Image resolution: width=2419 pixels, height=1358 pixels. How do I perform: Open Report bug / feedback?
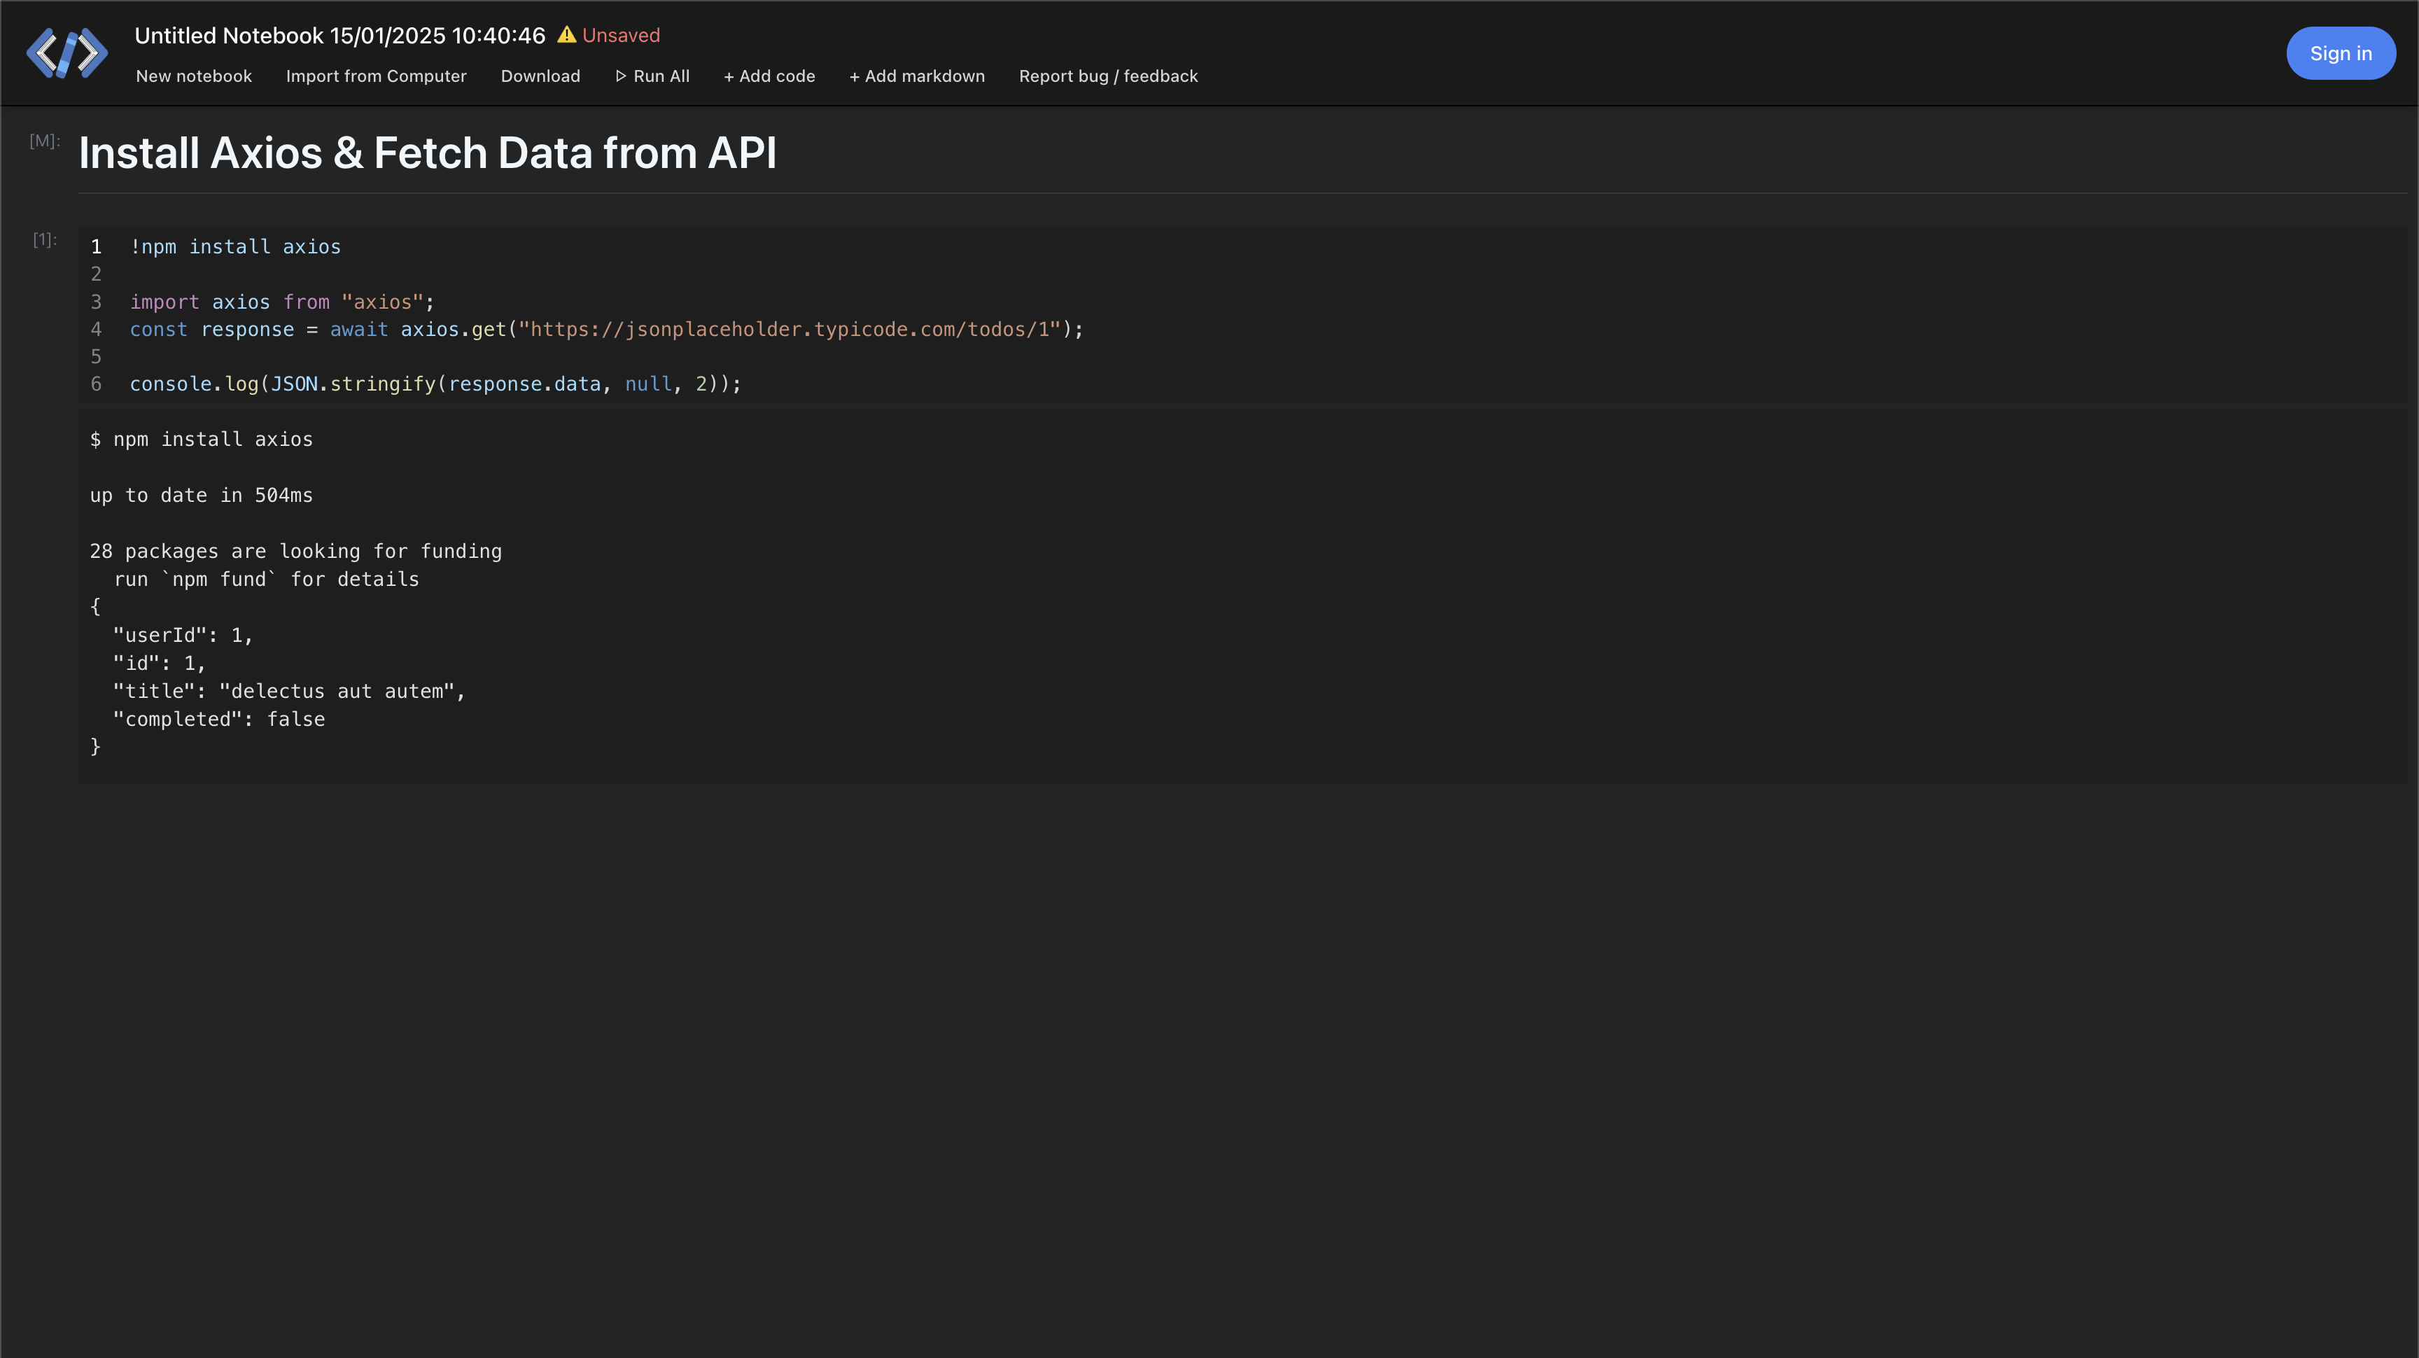(1108, 76)
